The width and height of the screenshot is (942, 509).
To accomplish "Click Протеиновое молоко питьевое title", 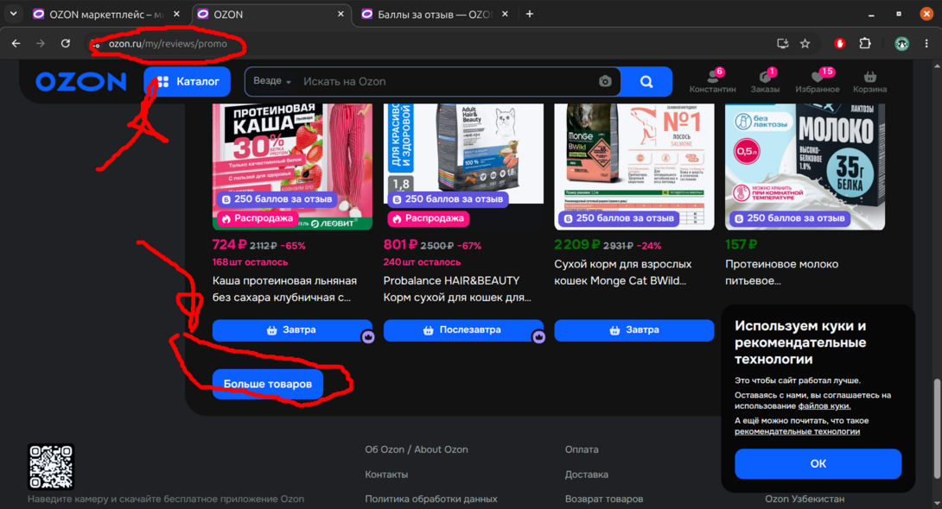I will [781, 273].
